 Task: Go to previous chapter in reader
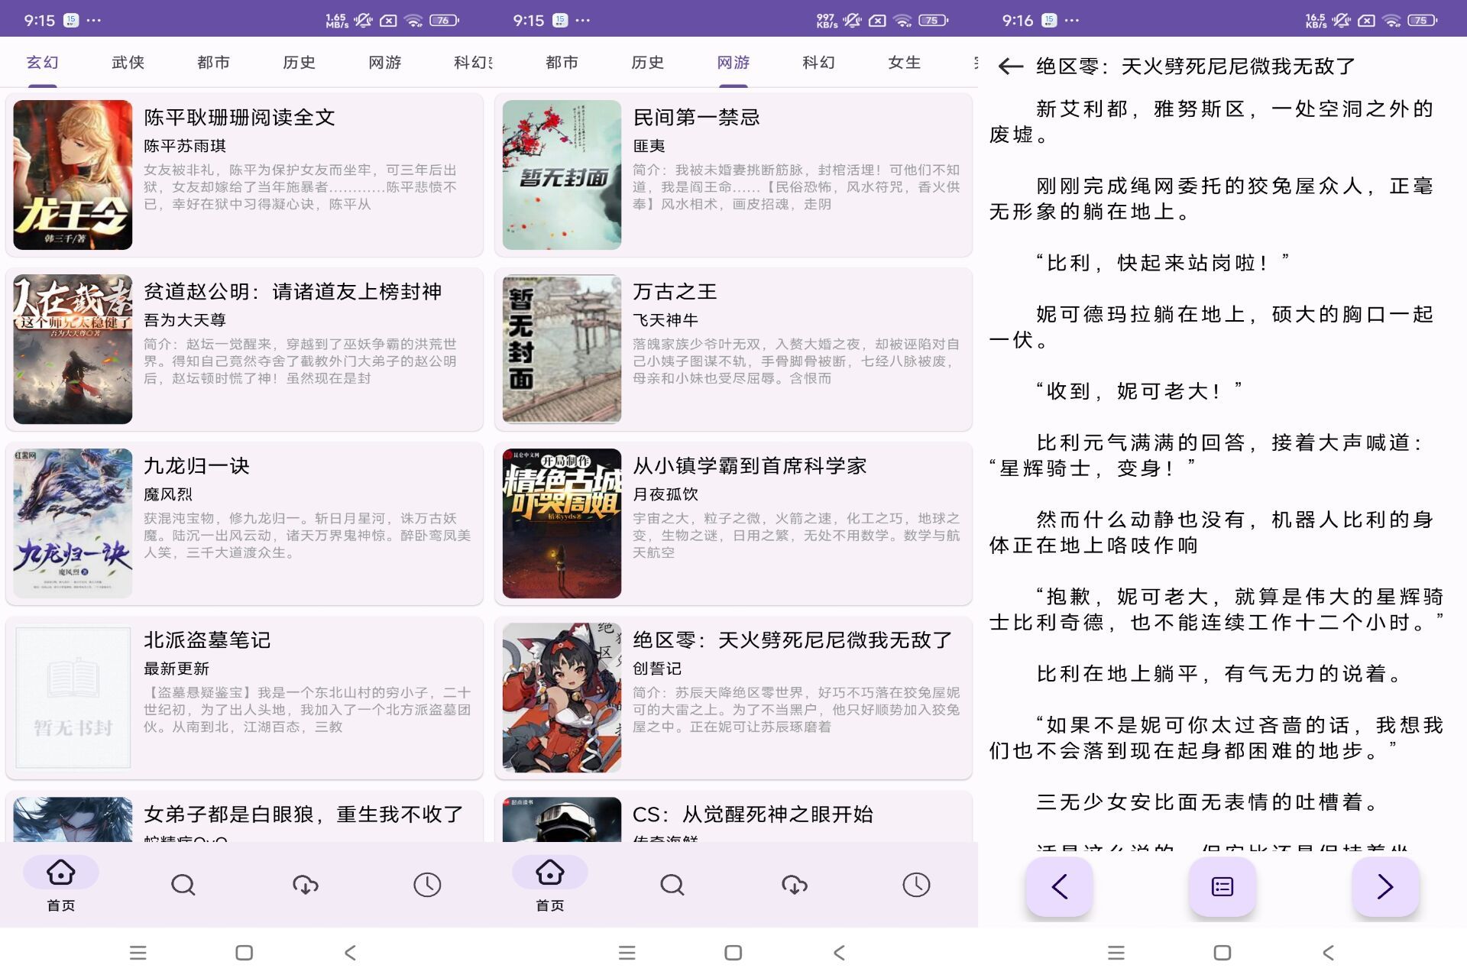point(1058,886)
